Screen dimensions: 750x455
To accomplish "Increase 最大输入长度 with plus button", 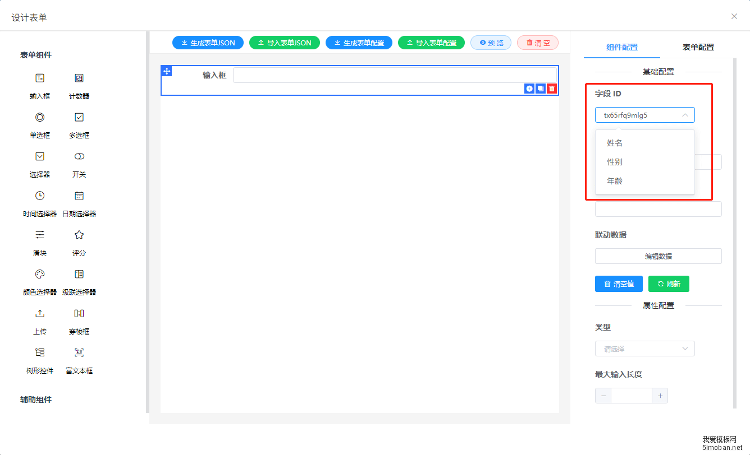I will click(660, 396).
